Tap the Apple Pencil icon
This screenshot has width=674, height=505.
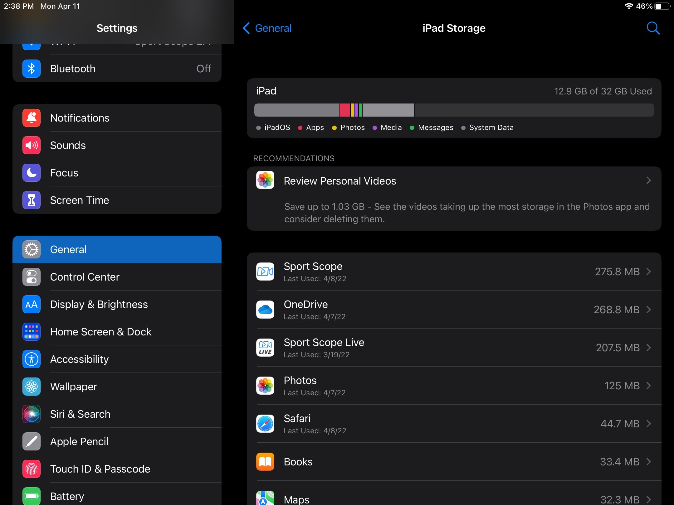(x=32, y=441)
